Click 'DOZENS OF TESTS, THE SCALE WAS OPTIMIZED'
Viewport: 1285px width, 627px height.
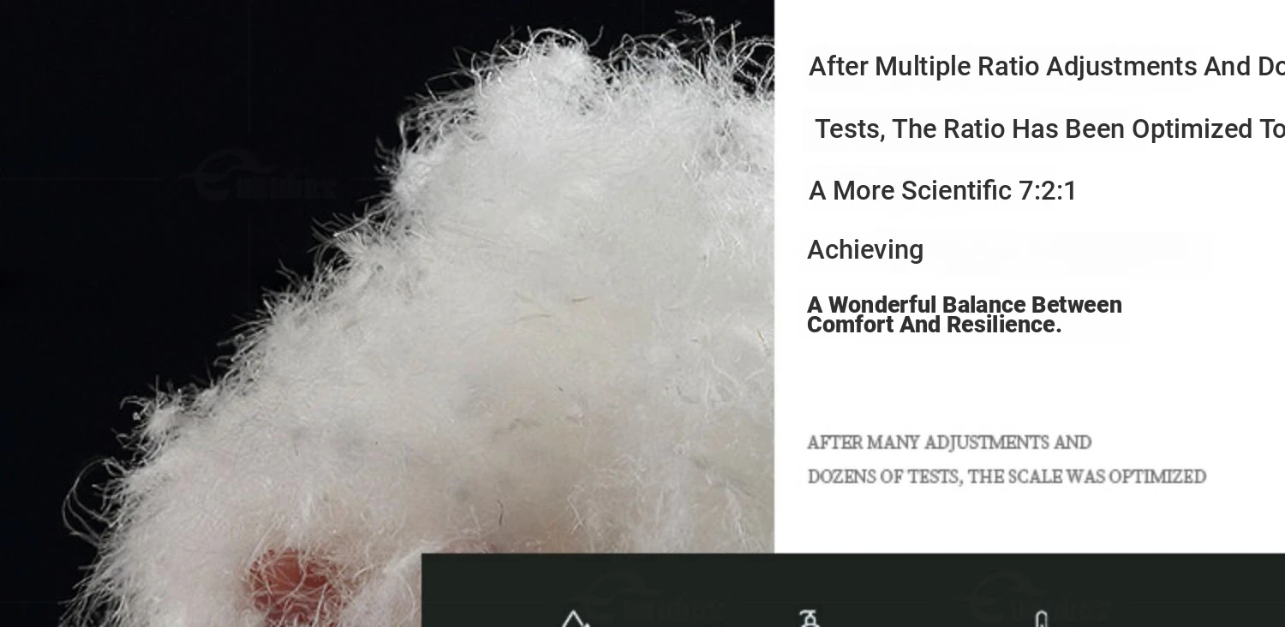point(1007,477)
